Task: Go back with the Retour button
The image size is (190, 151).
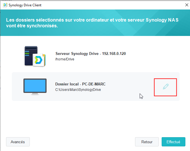Action: click(147, 142)
